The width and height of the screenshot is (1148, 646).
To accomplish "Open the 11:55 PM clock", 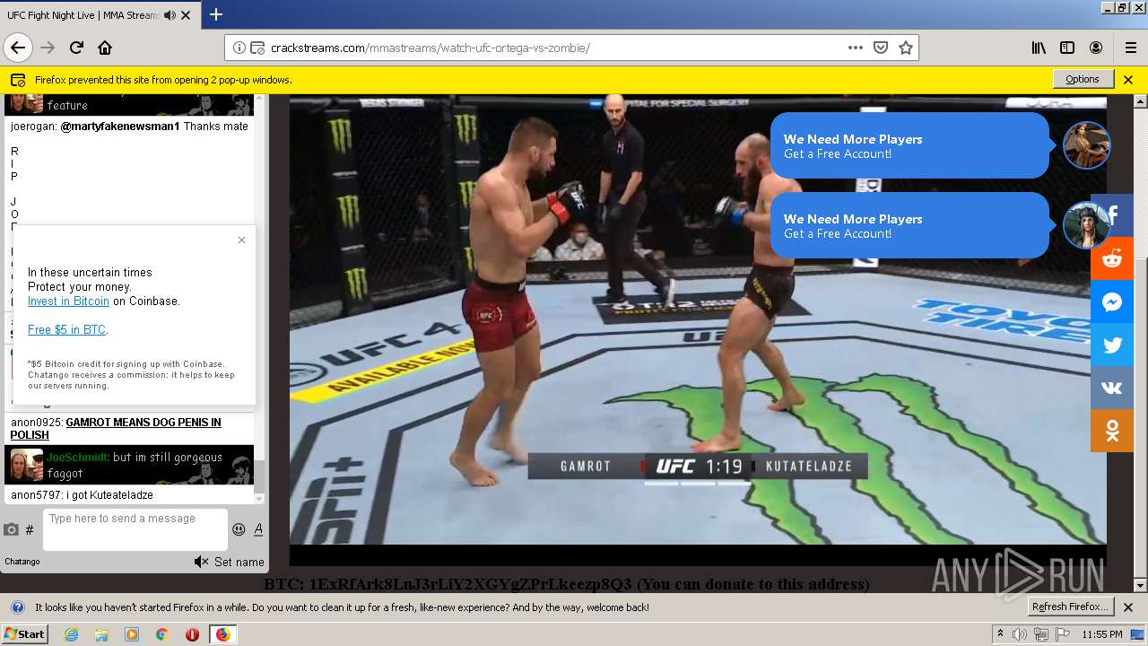I will pos(1102,634).
